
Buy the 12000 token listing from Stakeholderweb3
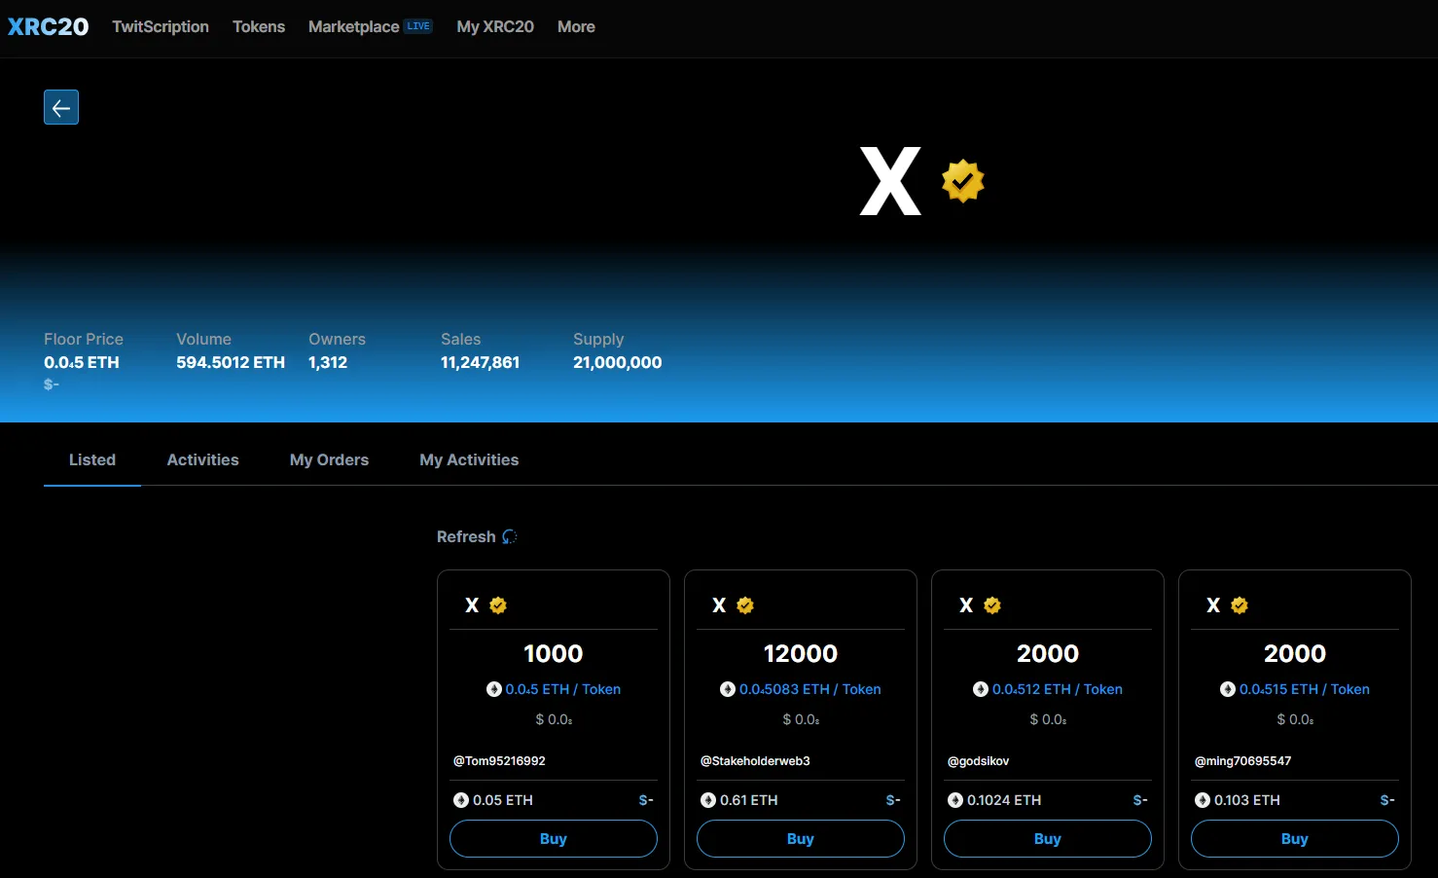(x=801, y=838)
